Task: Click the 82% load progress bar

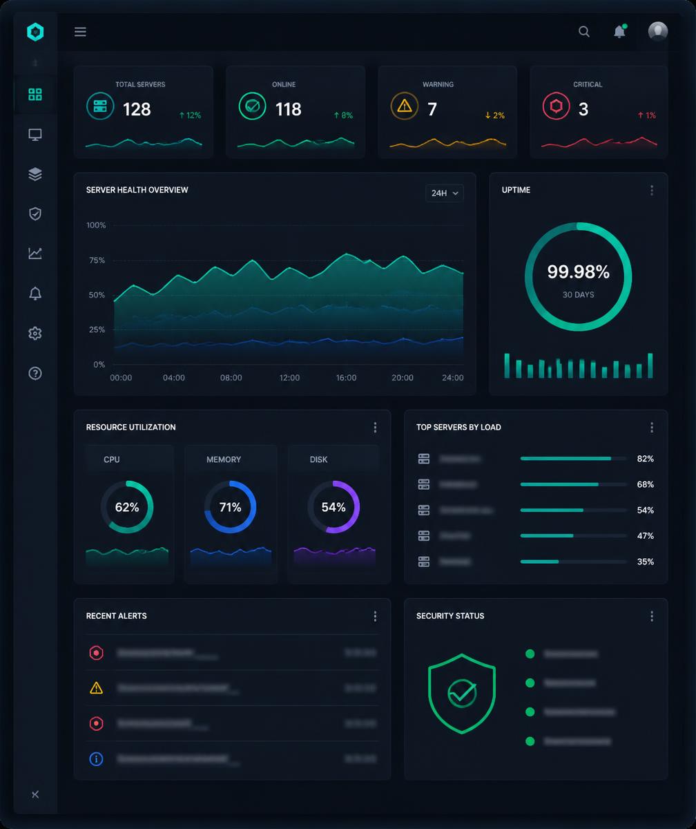Action: 573,459
